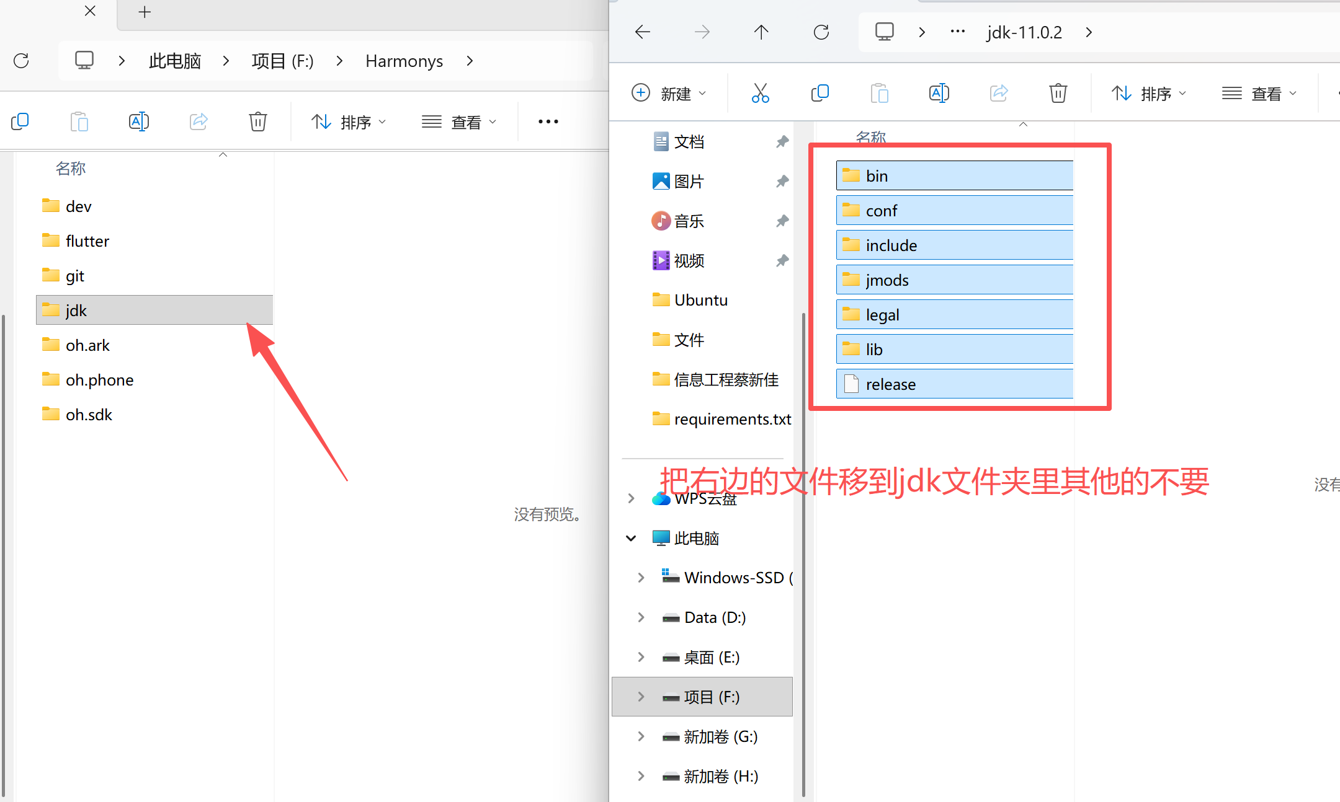Click the Cut scissors icon in right toolbar
The height and width of the screenshot is (802, 1340).
click(760, 93)
